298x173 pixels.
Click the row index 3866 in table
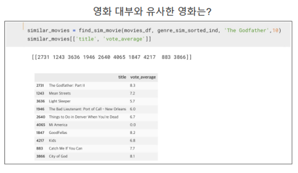41,156
